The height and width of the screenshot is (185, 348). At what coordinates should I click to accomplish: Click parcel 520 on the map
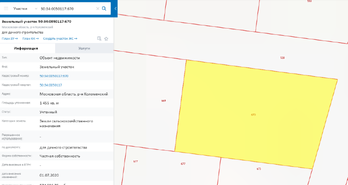click(282, 58)
